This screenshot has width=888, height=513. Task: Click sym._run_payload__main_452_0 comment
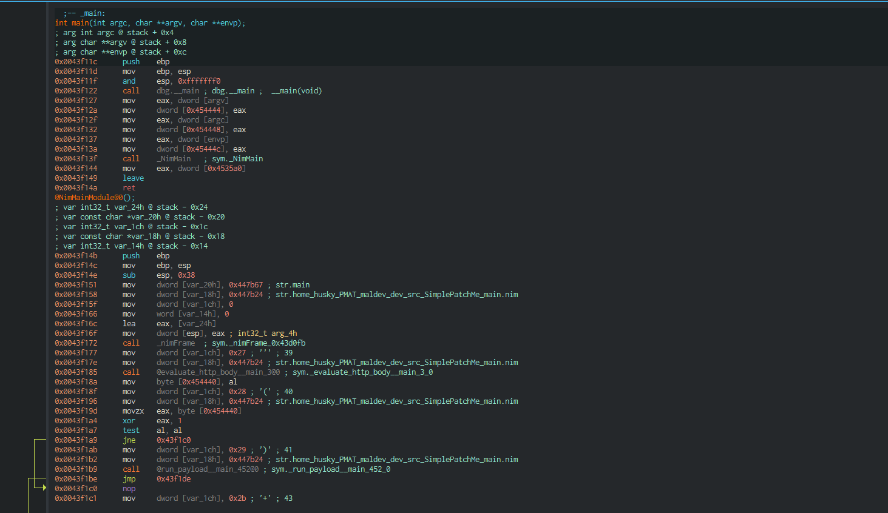(x=331, y=469)
